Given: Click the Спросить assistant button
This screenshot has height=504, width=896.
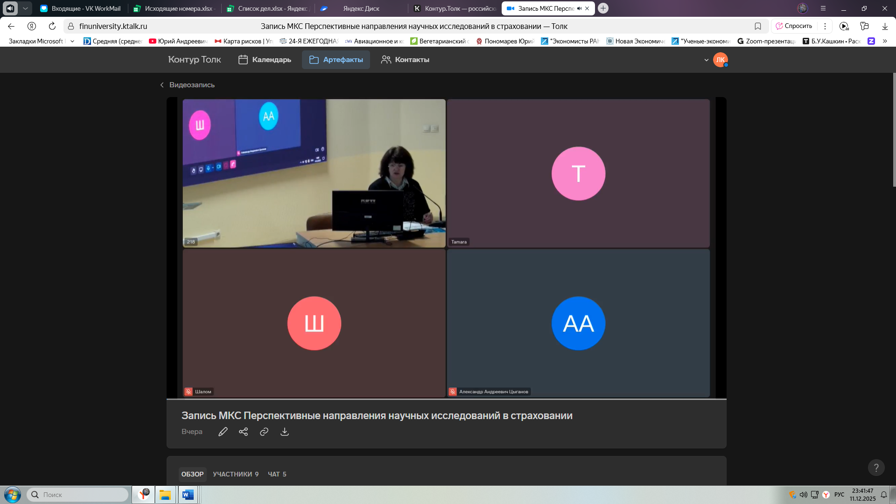Looking at the screenshot, I should pos(794,26).
